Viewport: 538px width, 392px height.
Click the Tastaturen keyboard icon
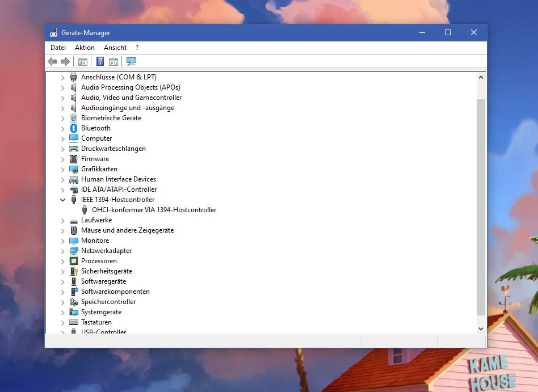(x=73, y=322)
